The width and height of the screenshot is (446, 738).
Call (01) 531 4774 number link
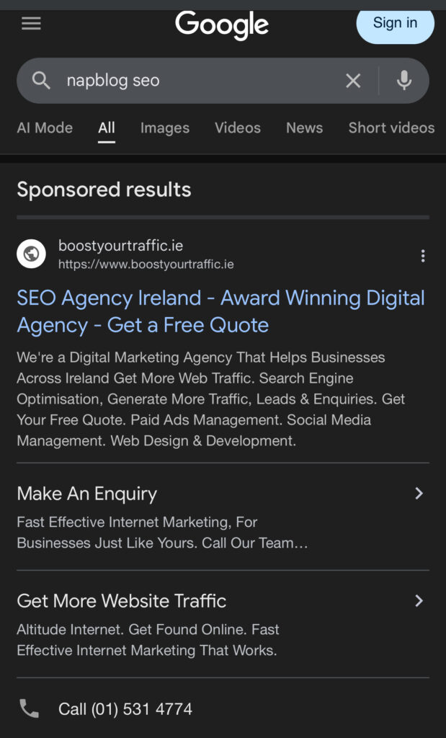pyautogui.click(x=125, y=709)
